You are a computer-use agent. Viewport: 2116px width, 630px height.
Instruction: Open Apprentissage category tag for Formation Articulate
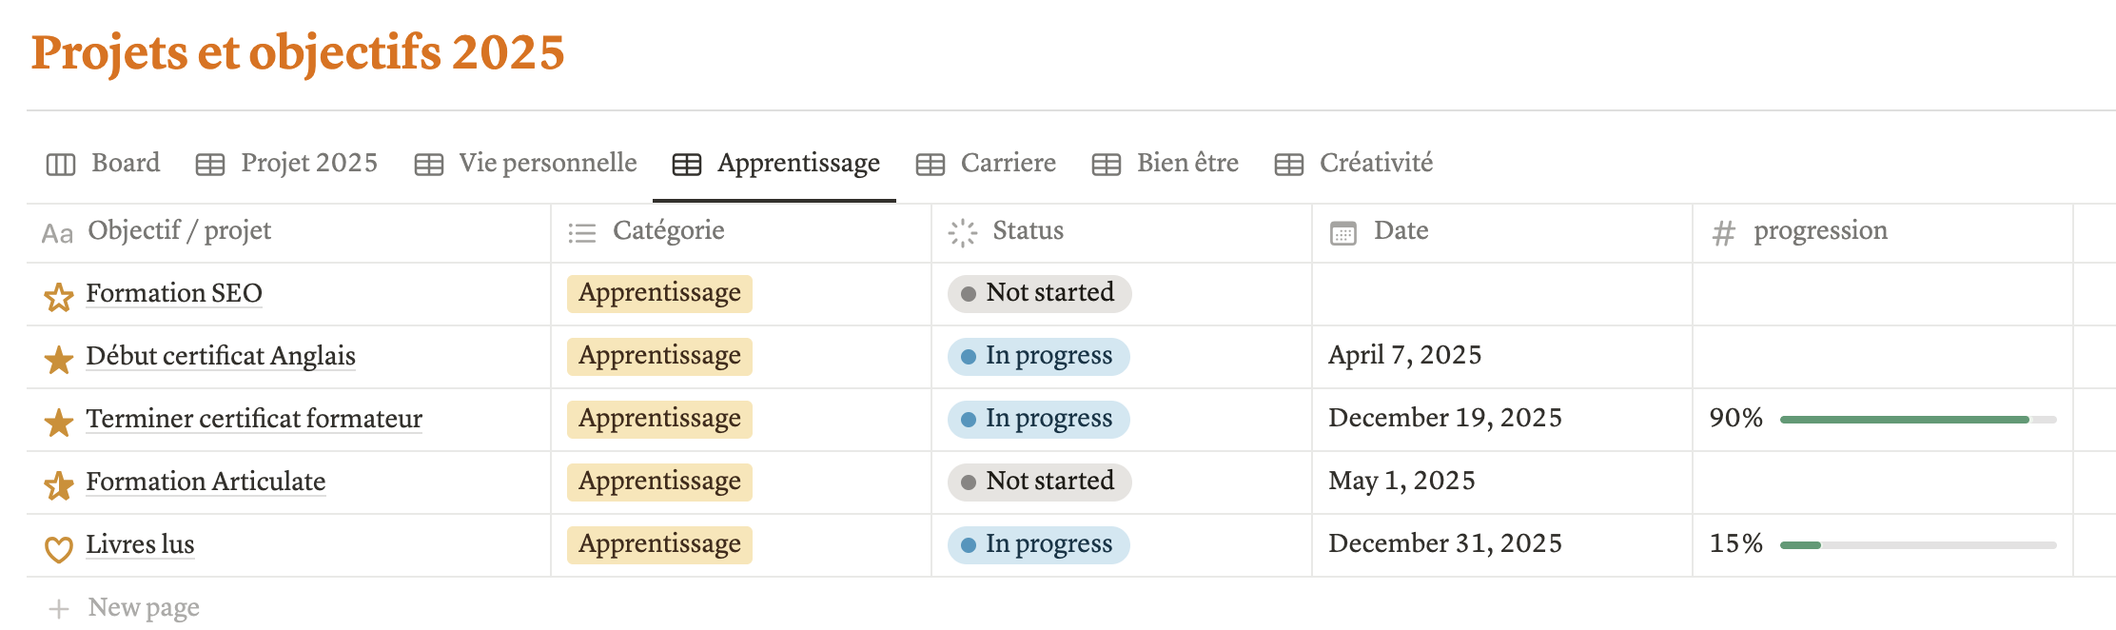(x=659, y=482)
